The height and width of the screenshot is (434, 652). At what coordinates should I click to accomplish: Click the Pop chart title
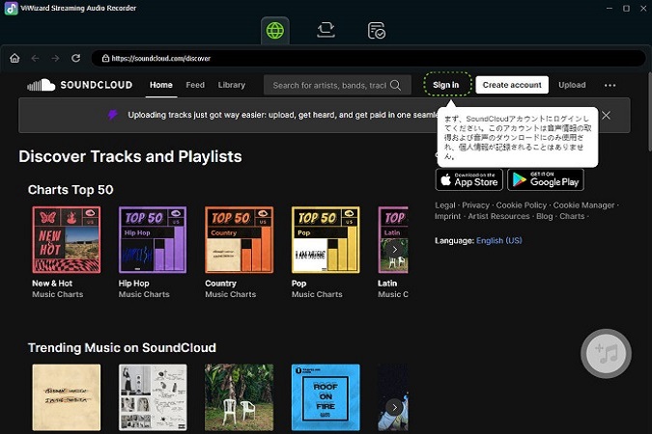(x=299, y=284)
